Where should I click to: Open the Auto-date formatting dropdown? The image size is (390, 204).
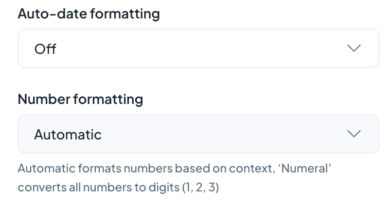(198, 48)
